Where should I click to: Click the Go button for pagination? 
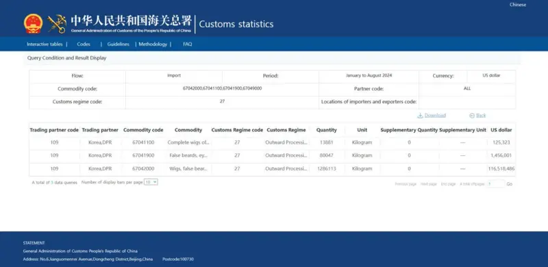click(x=510, y=184)
